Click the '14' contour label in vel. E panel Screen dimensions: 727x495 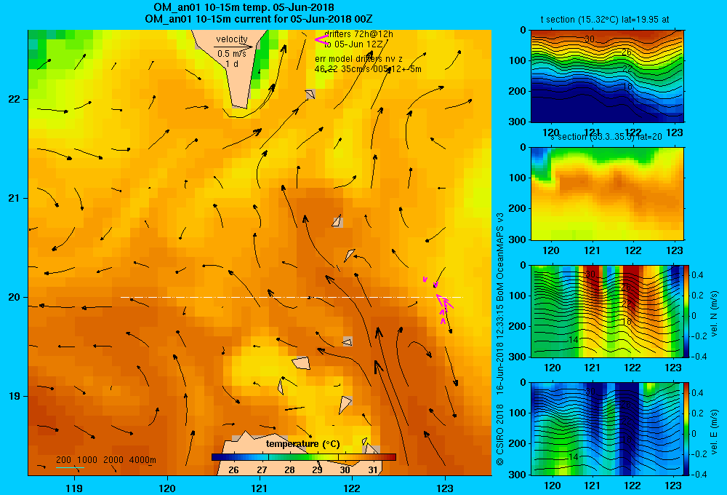tap(573, 457)
